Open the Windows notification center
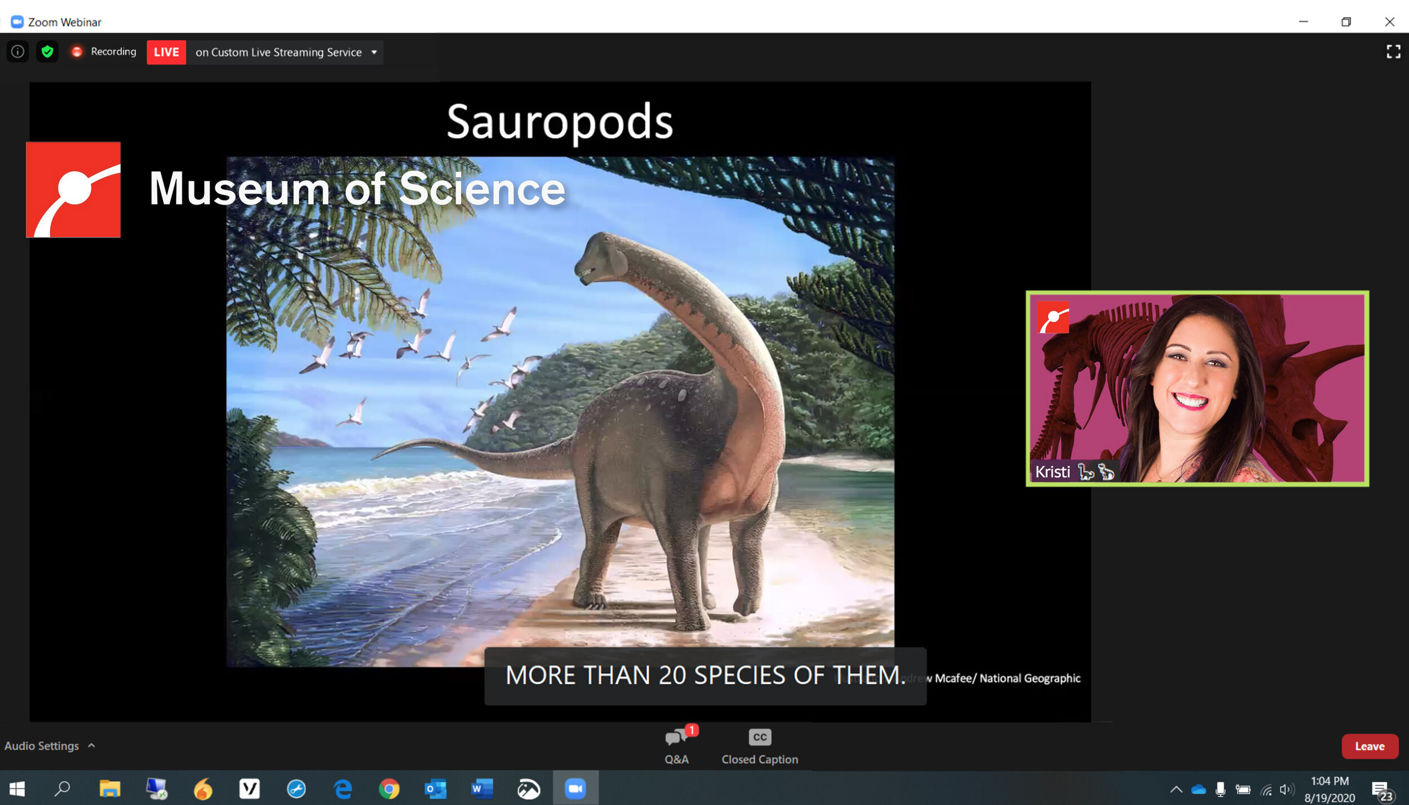The image size is (1409, 805). pyautogui.click(x=1382, y=790)
